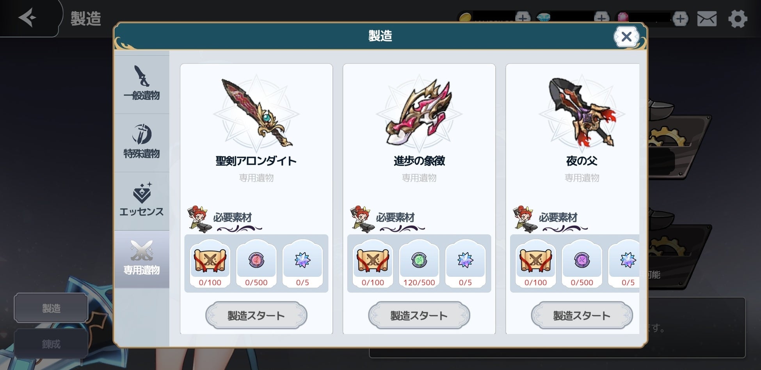Viewport: 761px width, 370px height.
Task: Select the 専用遺物 tab
Action: pyautogui.click(x=142, y=259)
